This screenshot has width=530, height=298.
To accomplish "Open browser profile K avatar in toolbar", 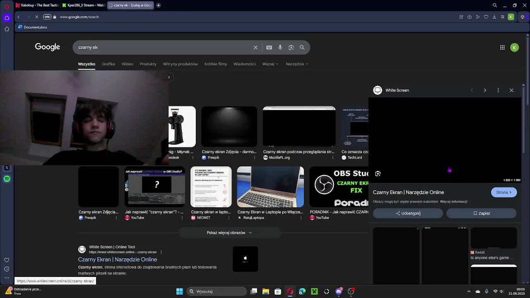I will [511, 17].
